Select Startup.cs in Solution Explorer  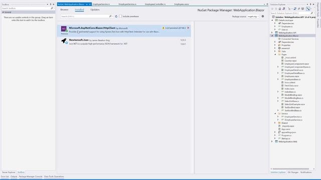click(x=285, y=138)
